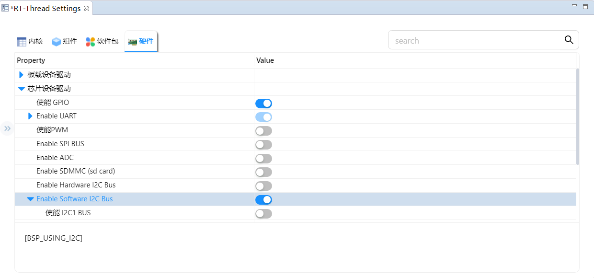594x278 pixels.
Task: Collapse the 芯片设备驱动 tree node
Action: (21, 89)
